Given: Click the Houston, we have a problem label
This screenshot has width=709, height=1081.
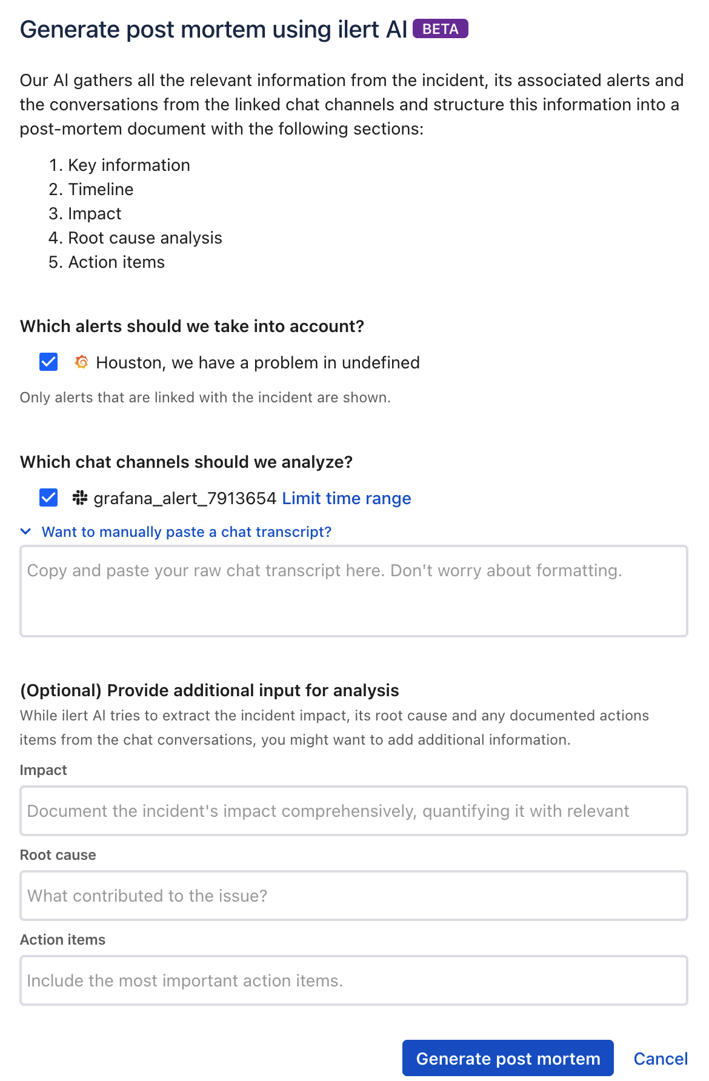Looking at the screenshot, I should point(258,362).
